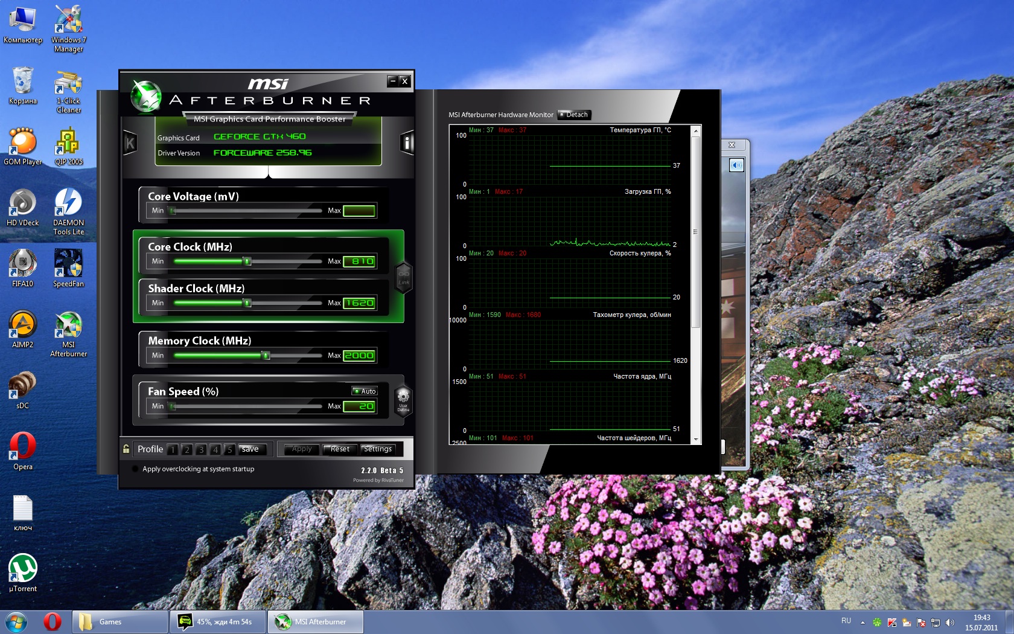Click the Afterburner Kombustor (K) side button
Screen dimensions: 1014x634
pyautogui.click(x=130, y=143)
